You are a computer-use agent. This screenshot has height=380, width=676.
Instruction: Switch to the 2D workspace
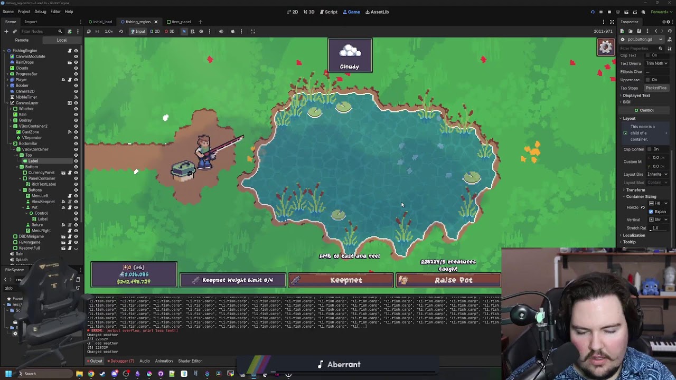click(293, 12)
